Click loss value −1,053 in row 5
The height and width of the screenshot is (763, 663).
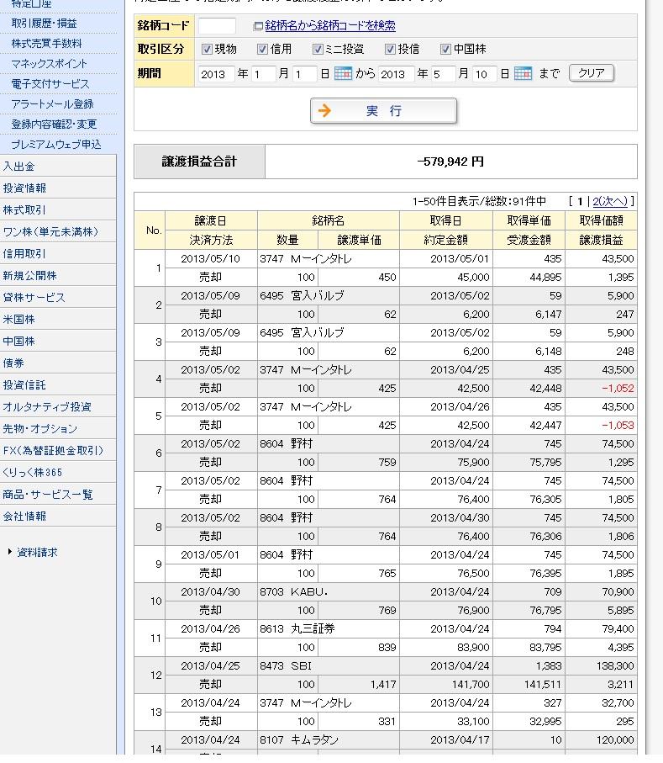point(618,426)
